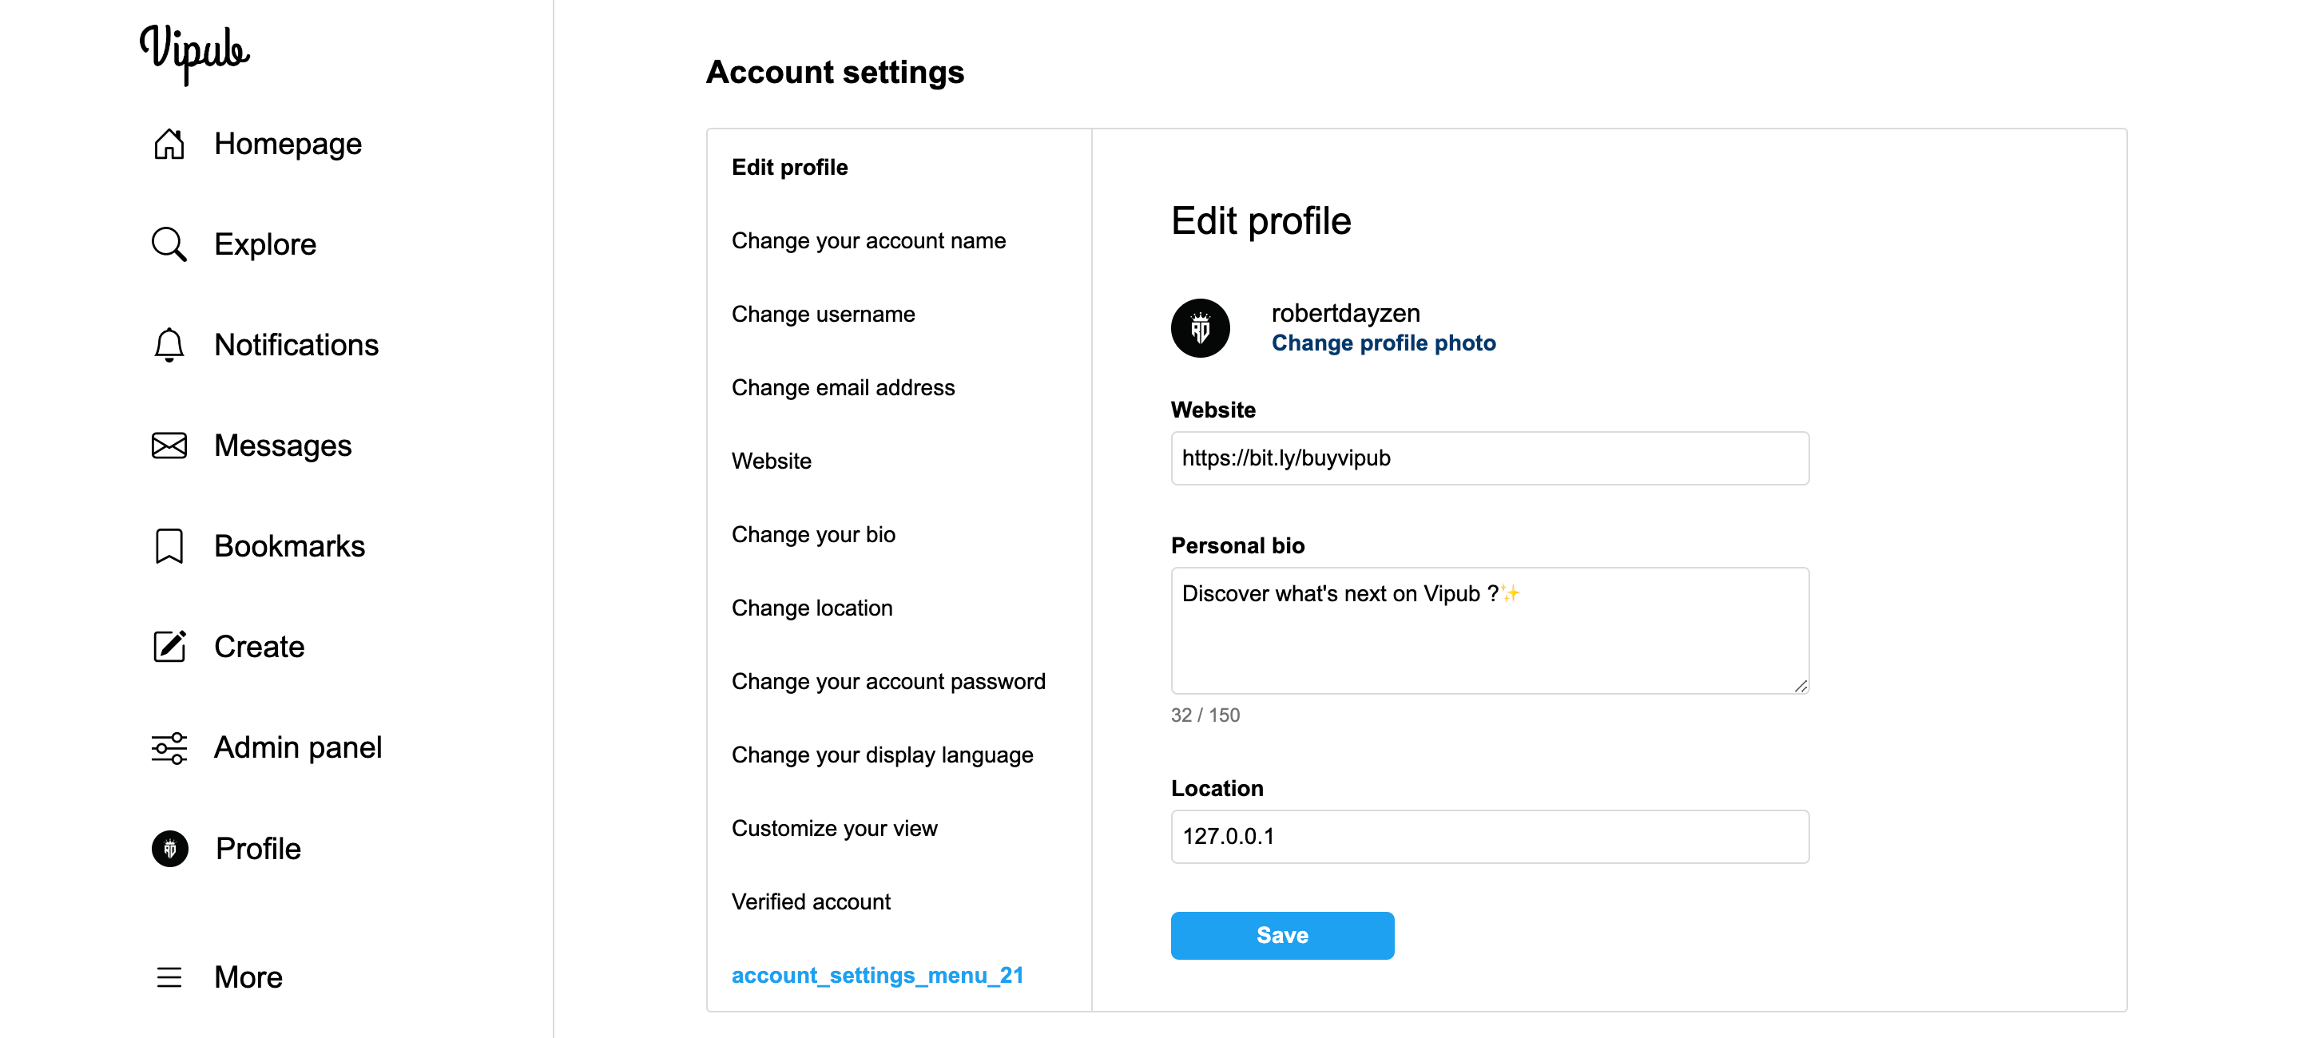Click the Website field label
Screen dimensions: 2299x1038
(1212, 410)
